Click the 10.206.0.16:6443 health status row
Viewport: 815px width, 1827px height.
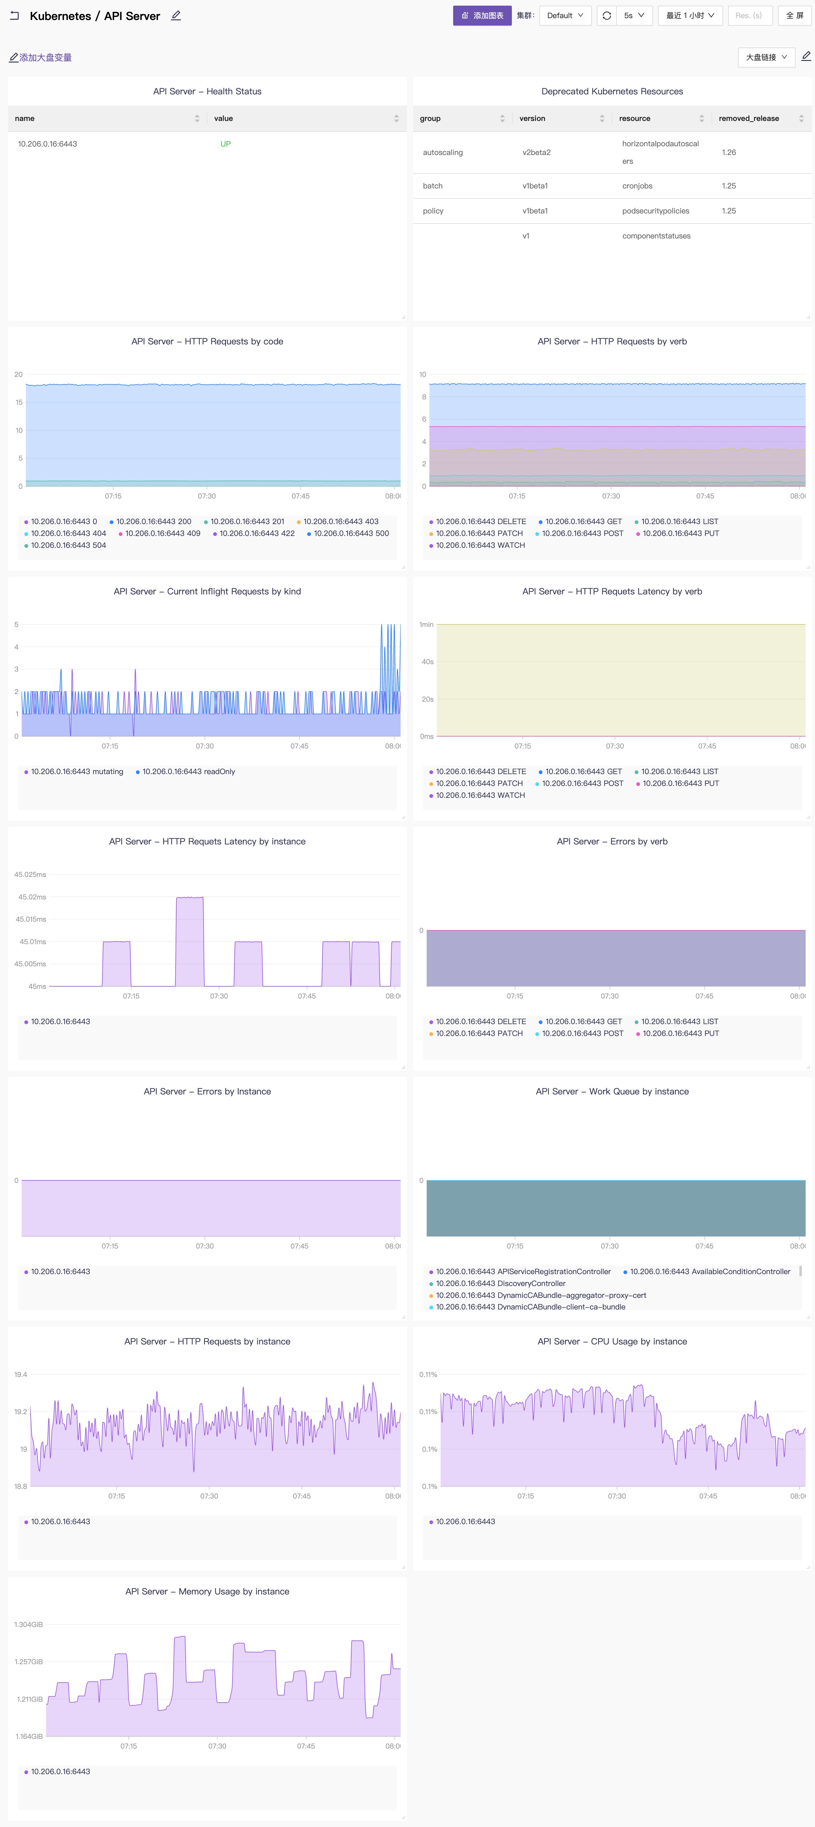tap(207, 144)
